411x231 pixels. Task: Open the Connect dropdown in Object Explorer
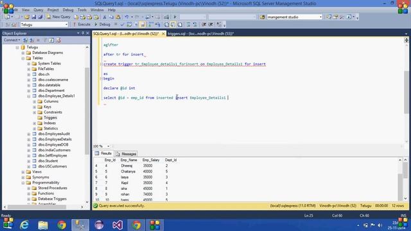12,40
